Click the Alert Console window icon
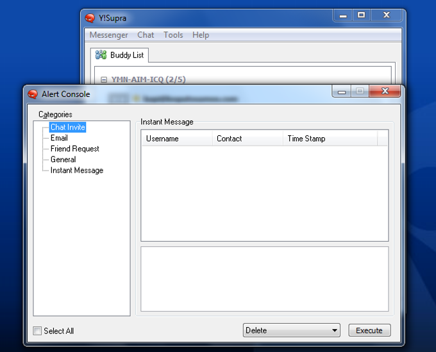This screenshot has height=352, width=436. pos(33,94)
